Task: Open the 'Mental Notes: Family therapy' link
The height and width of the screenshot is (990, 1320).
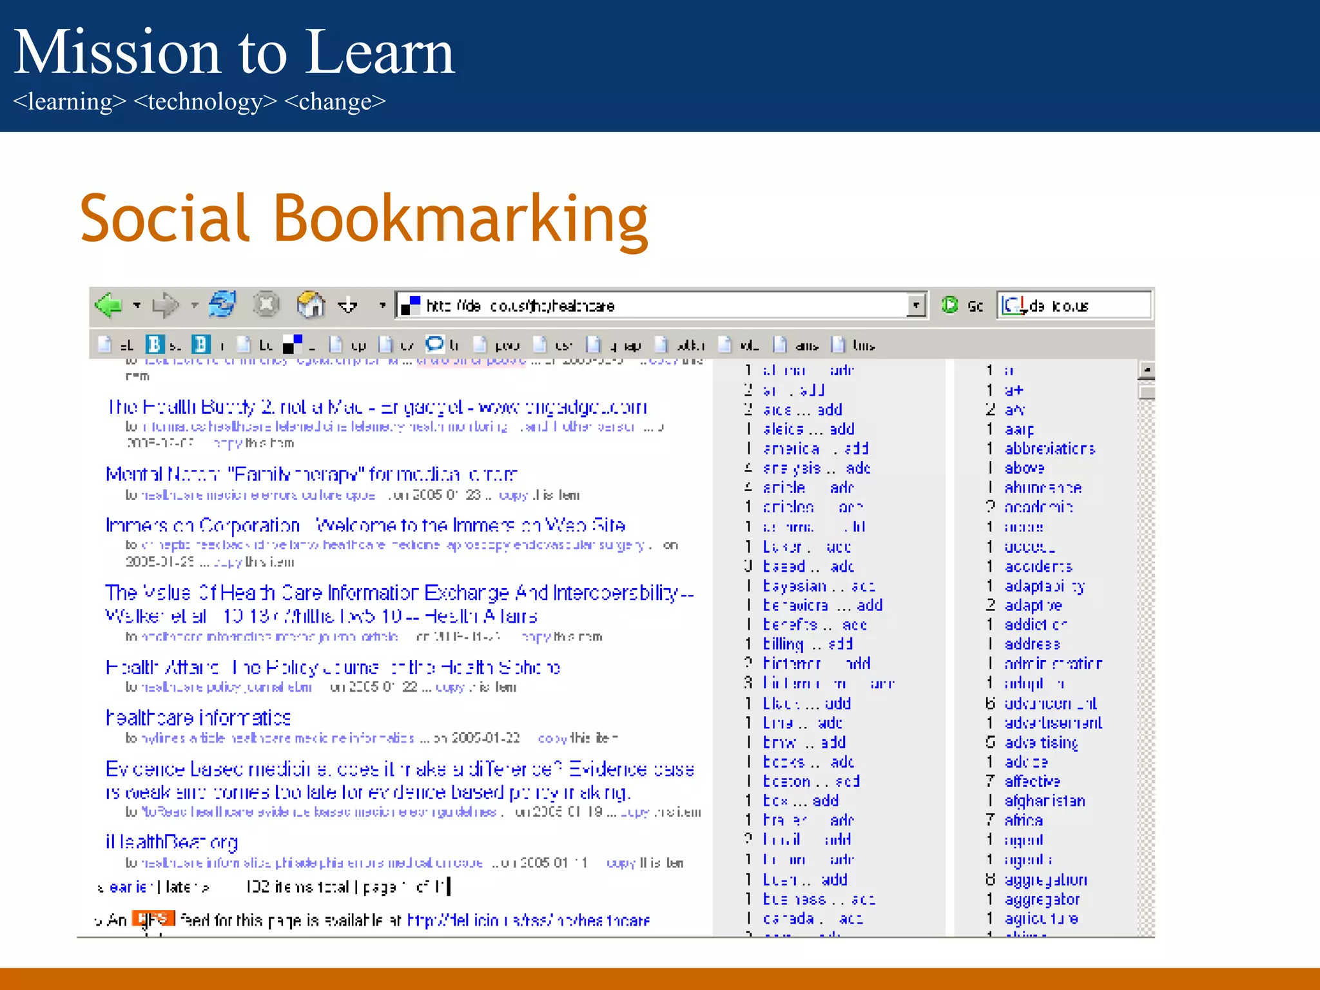Action: click(312, 474)
